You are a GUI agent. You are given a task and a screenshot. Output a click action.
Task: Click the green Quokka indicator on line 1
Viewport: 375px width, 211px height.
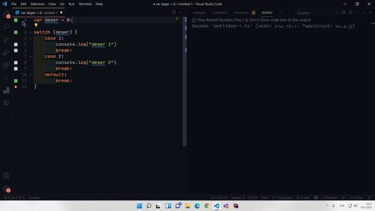pos(16,20)
